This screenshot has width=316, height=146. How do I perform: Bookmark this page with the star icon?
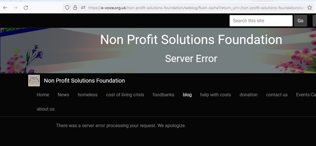click(310, 8)
